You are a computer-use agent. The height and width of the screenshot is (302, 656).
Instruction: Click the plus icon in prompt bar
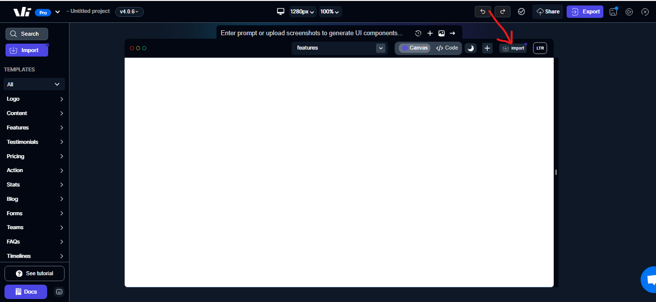pyautogui.click(x=430, y=33)
